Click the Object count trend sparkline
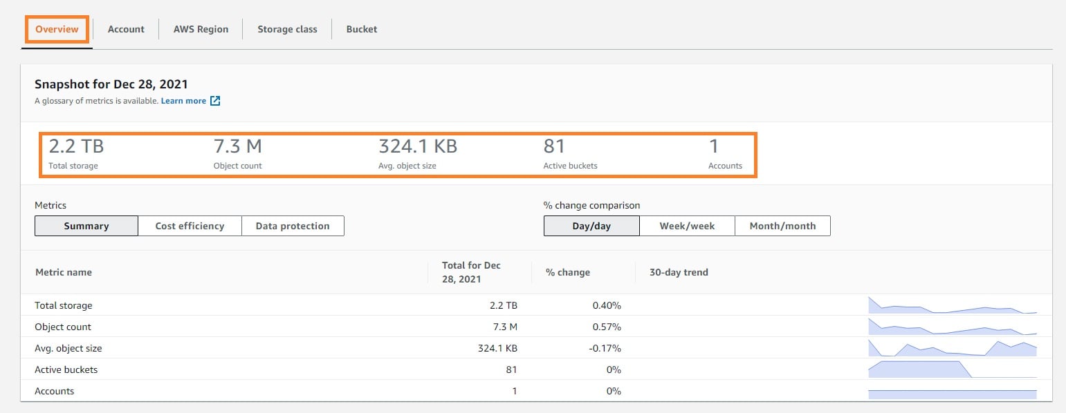 click(x=952, y=327)
